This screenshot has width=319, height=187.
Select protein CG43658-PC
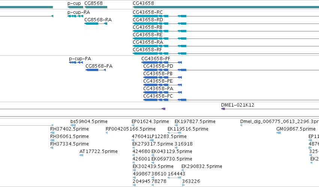click(158, 96)
